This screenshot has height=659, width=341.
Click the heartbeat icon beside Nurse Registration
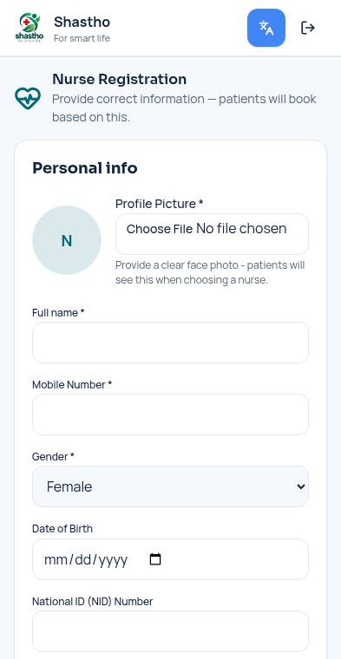pyautogui.click(x=28, y=98)
